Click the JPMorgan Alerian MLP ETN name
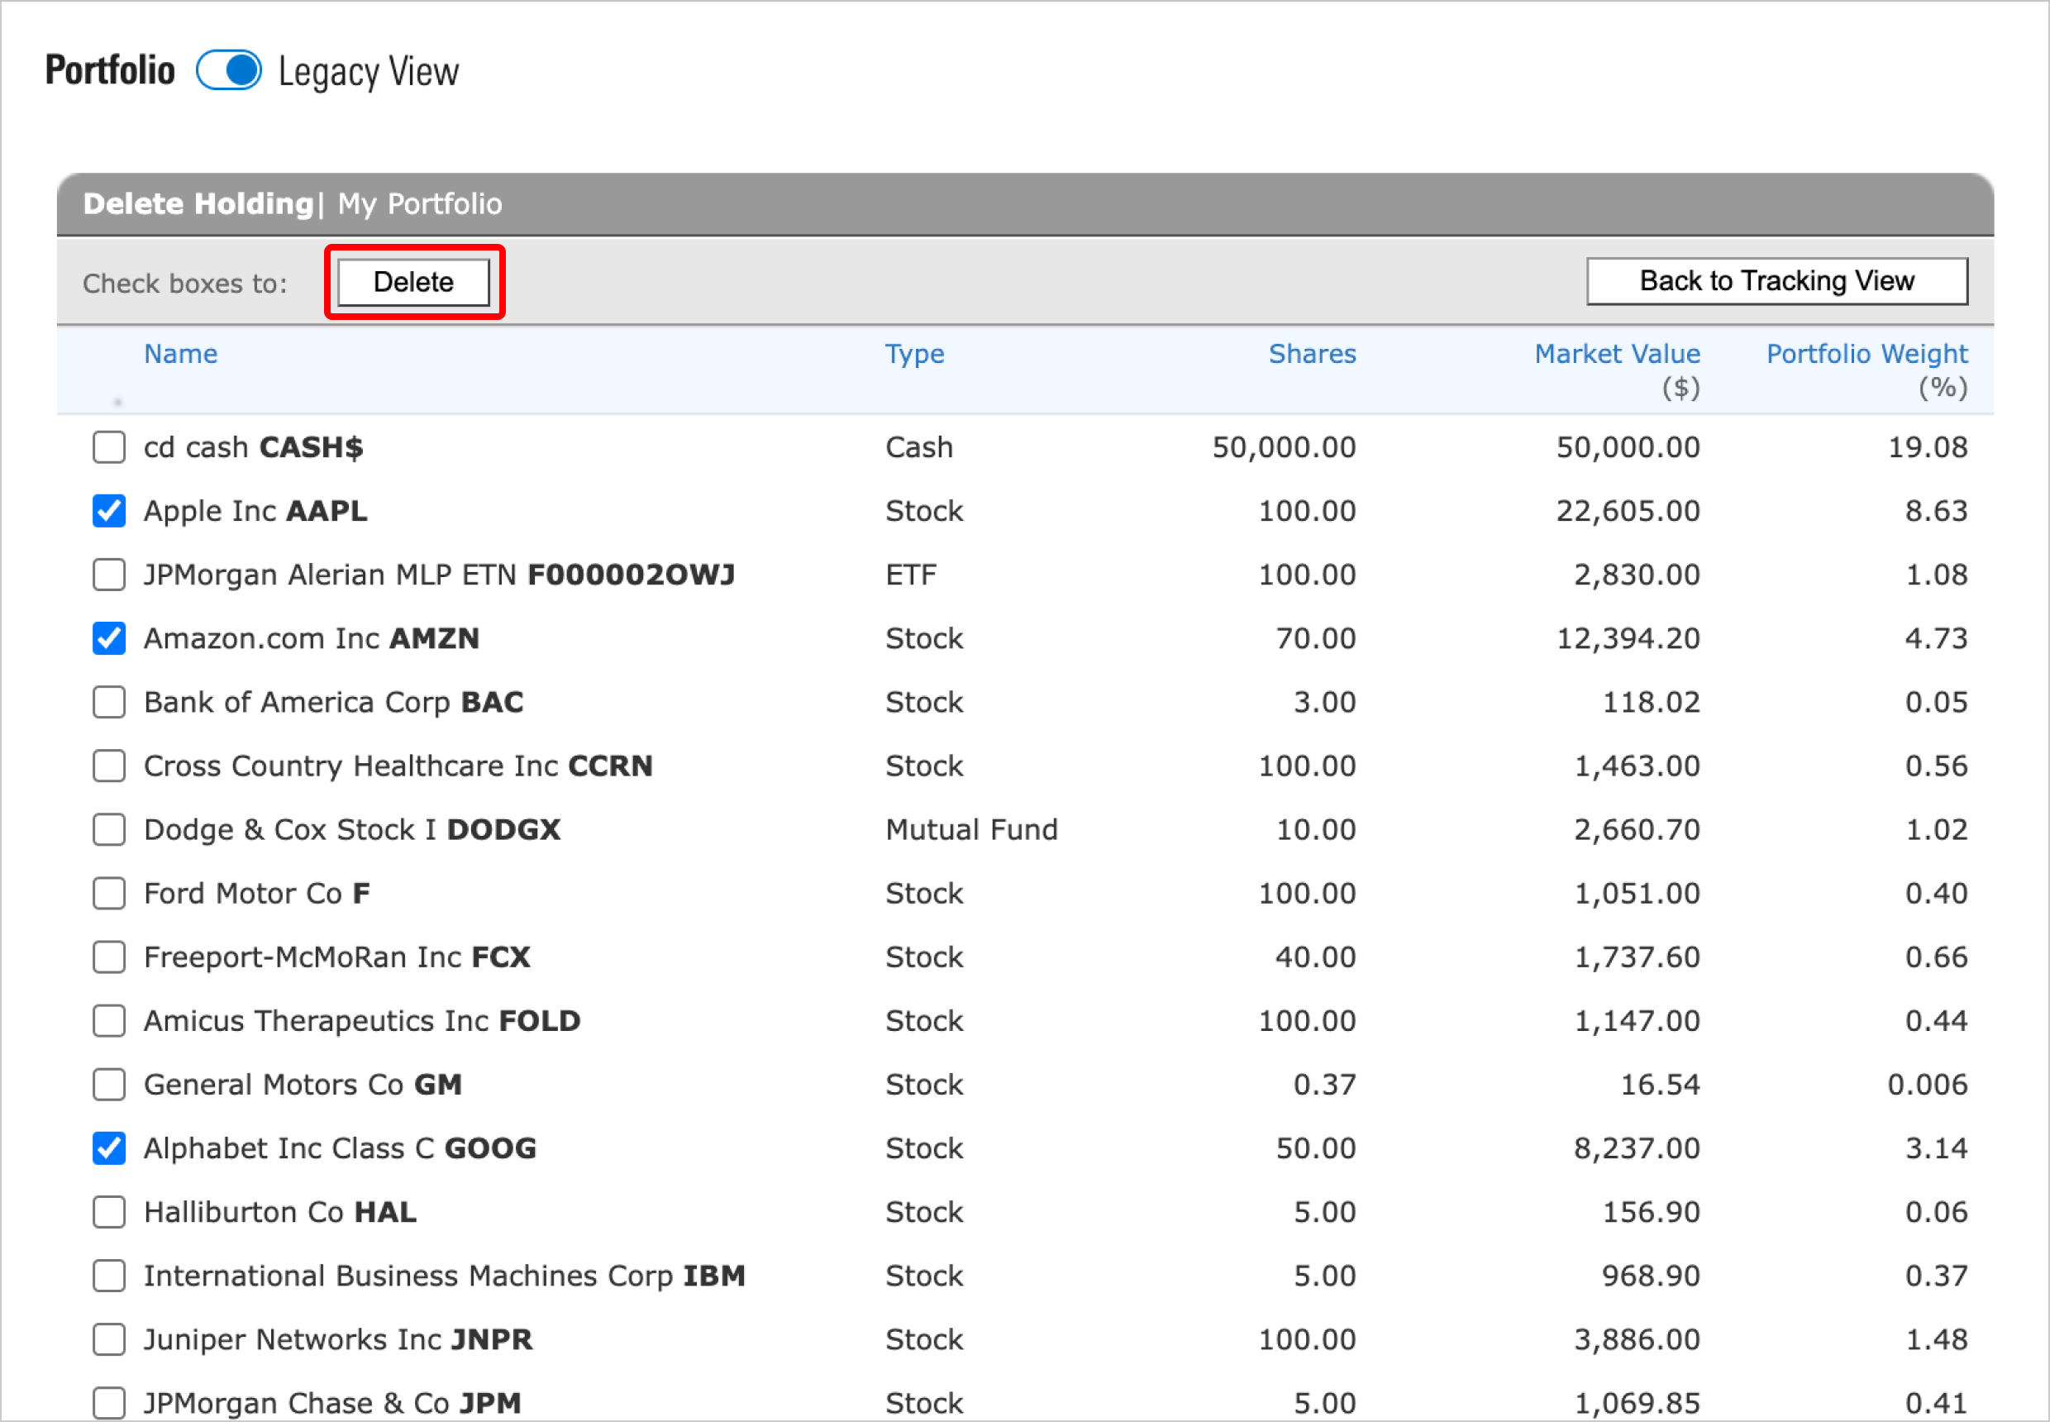2050x1422 pixels. [x=439, y=575]
